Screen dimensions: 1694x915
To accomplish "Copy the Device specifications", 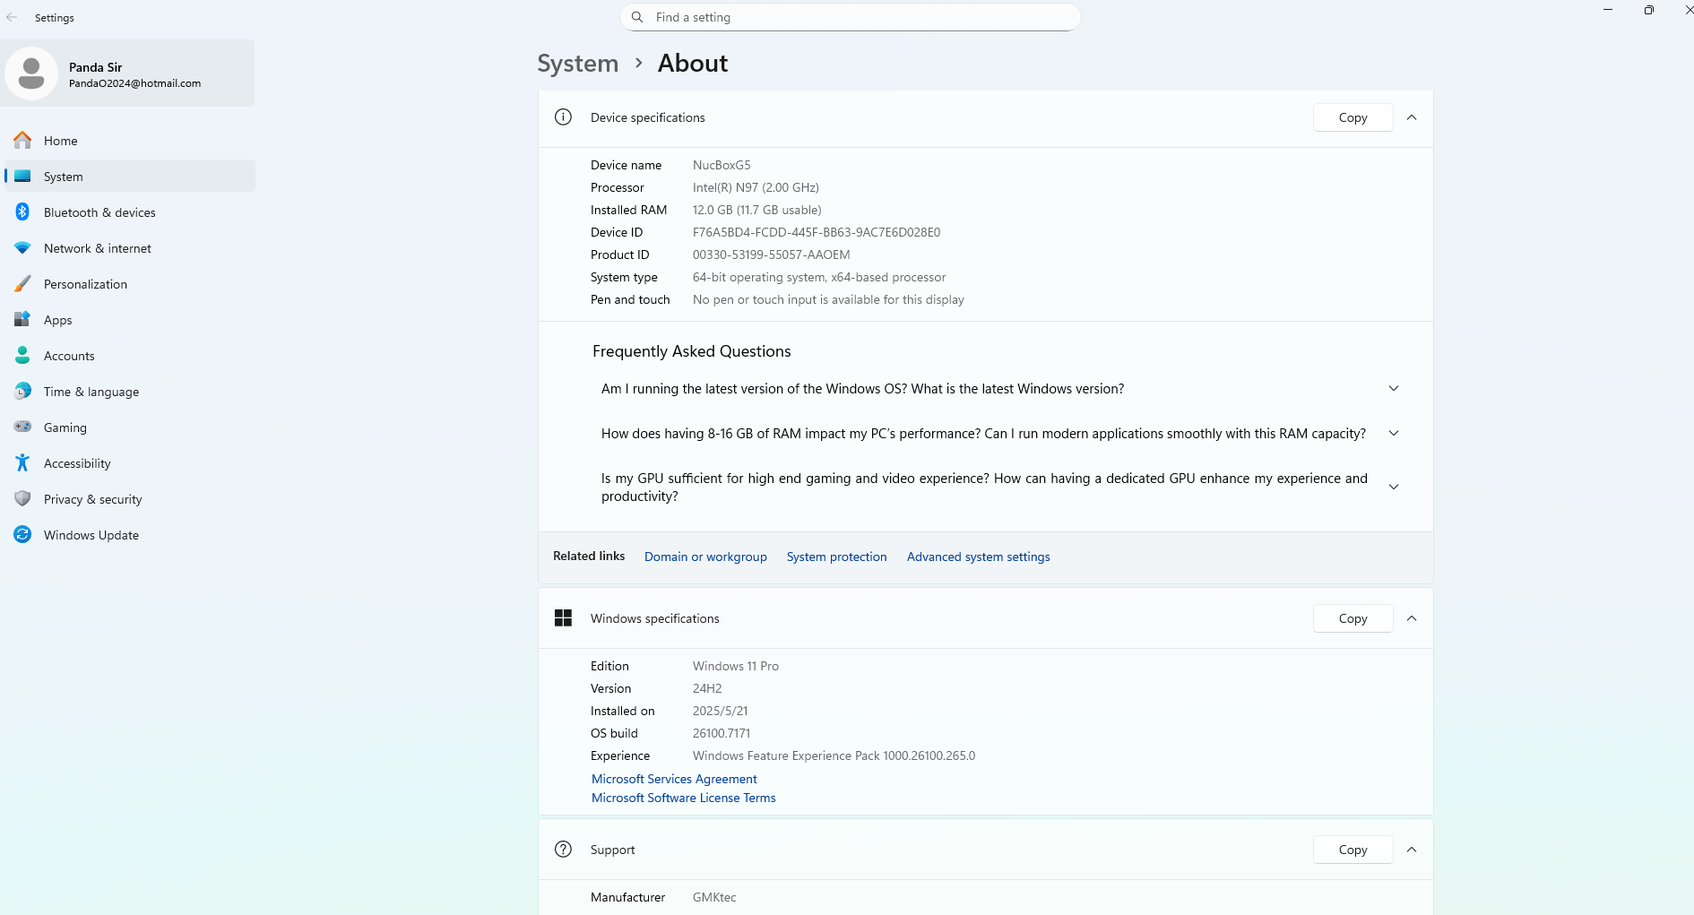I will pos(1353,117).
